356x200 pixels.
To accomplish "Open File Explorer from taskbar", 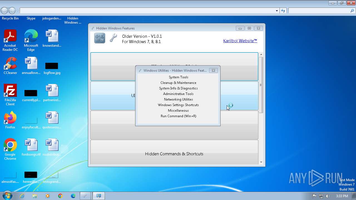I will [x=35, y=196].
